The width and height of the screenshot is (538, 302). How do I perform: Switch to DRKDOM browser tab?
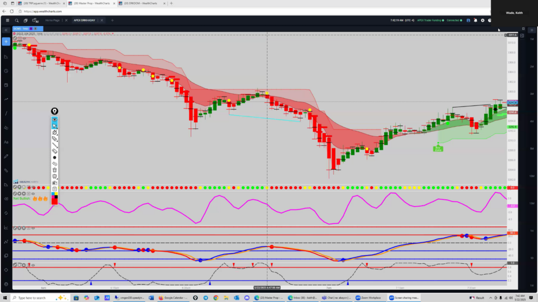pyautogui.click(x=141, y=4)
